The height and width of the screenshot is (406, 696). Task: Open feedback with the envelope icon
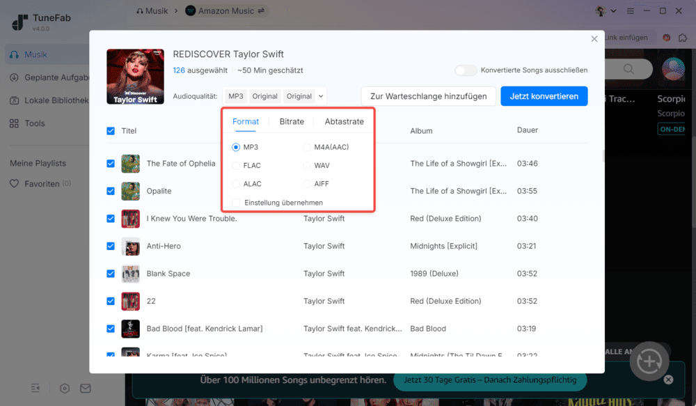(x=87, y=389)
